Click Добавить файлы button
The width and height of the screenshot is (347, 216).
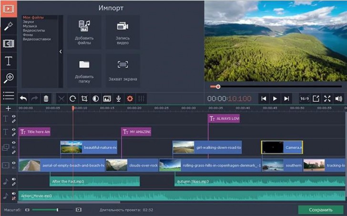tap(84, 32)
